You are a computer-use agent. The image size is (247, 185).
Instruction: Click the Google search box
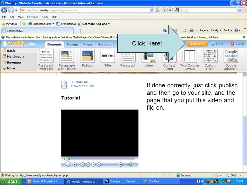click(205, 10)
